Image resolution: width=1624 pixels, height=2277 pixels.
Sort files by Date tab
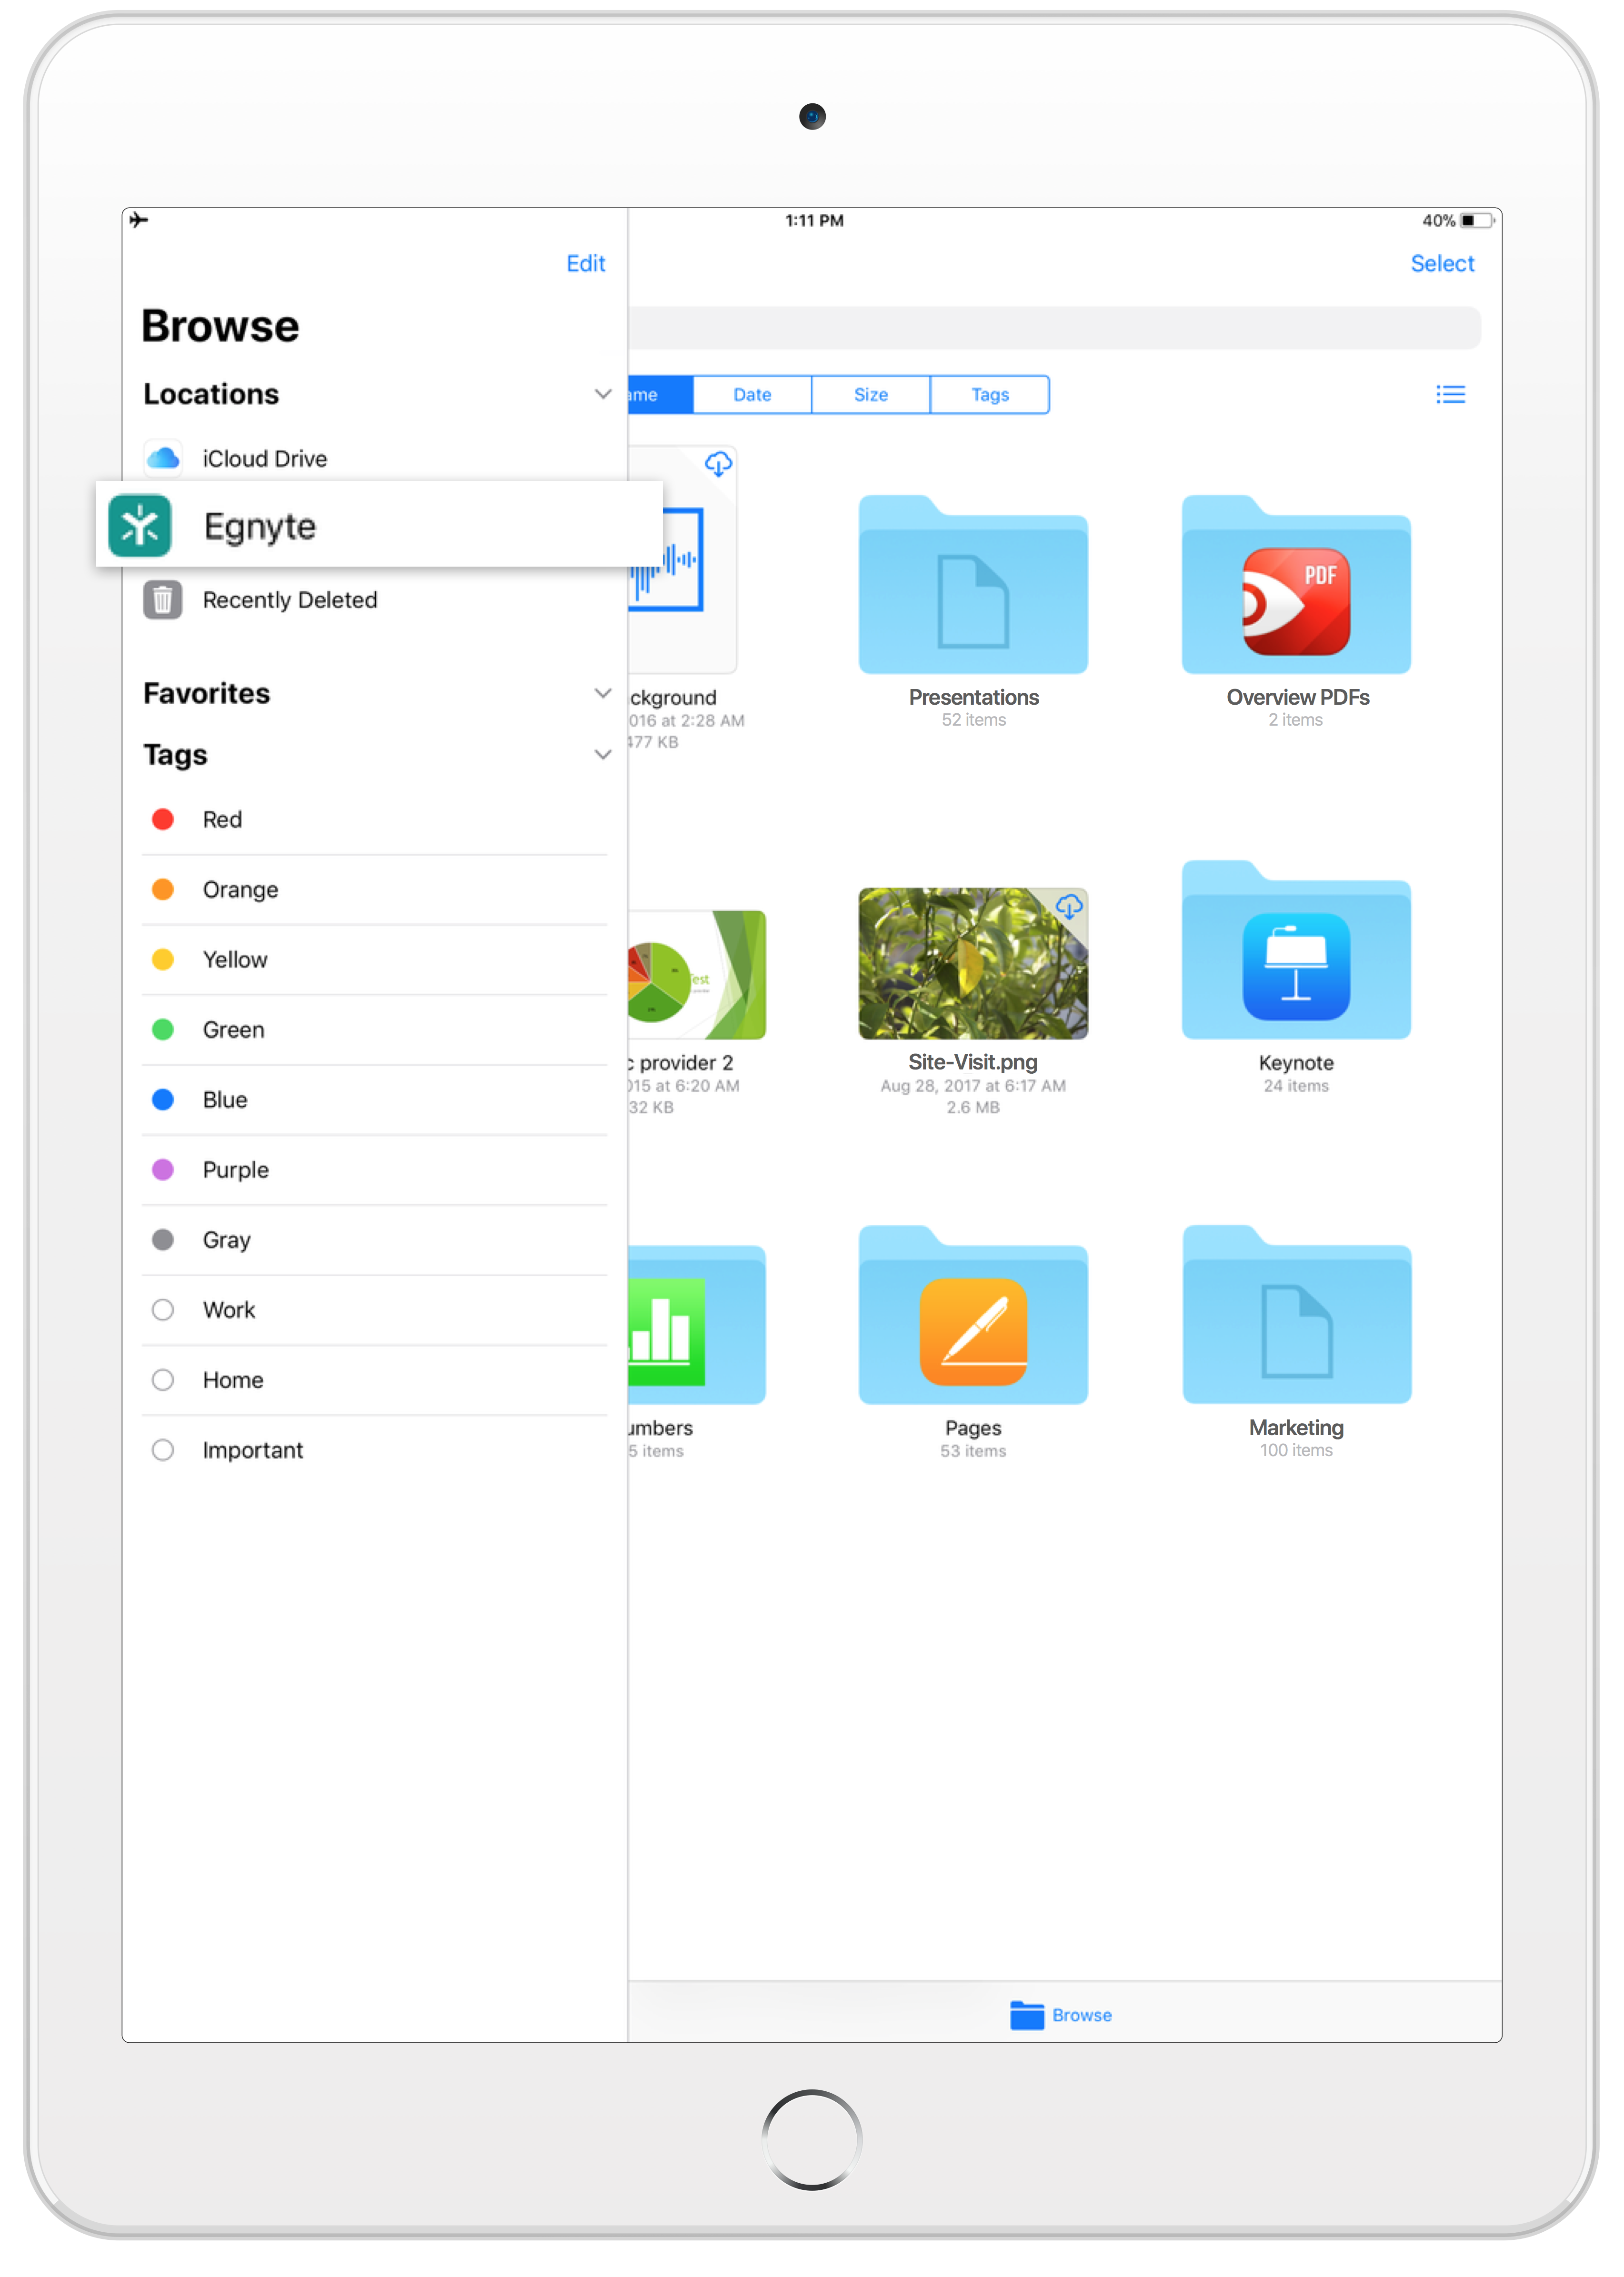(x=752, y=395)
